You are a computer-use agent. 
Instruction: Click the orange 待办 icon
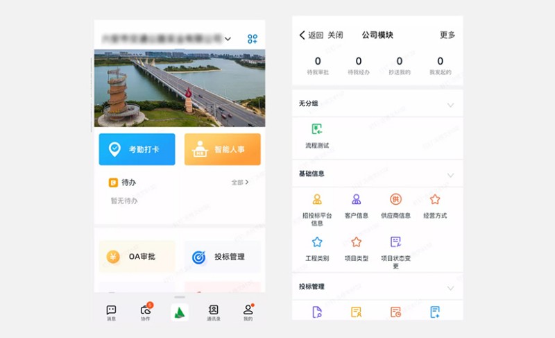[113, 183]
